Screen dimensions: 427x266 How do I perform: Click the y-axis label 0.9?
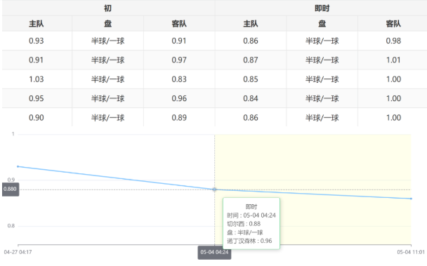(11, 180)
